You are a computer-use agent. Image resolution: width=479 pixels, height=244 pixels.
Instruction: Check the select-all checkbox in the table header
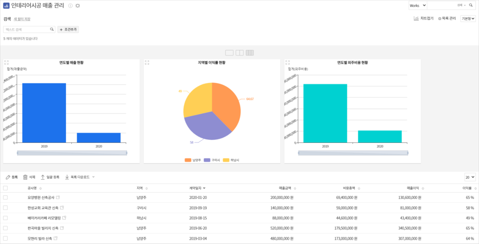coord(6,188)
